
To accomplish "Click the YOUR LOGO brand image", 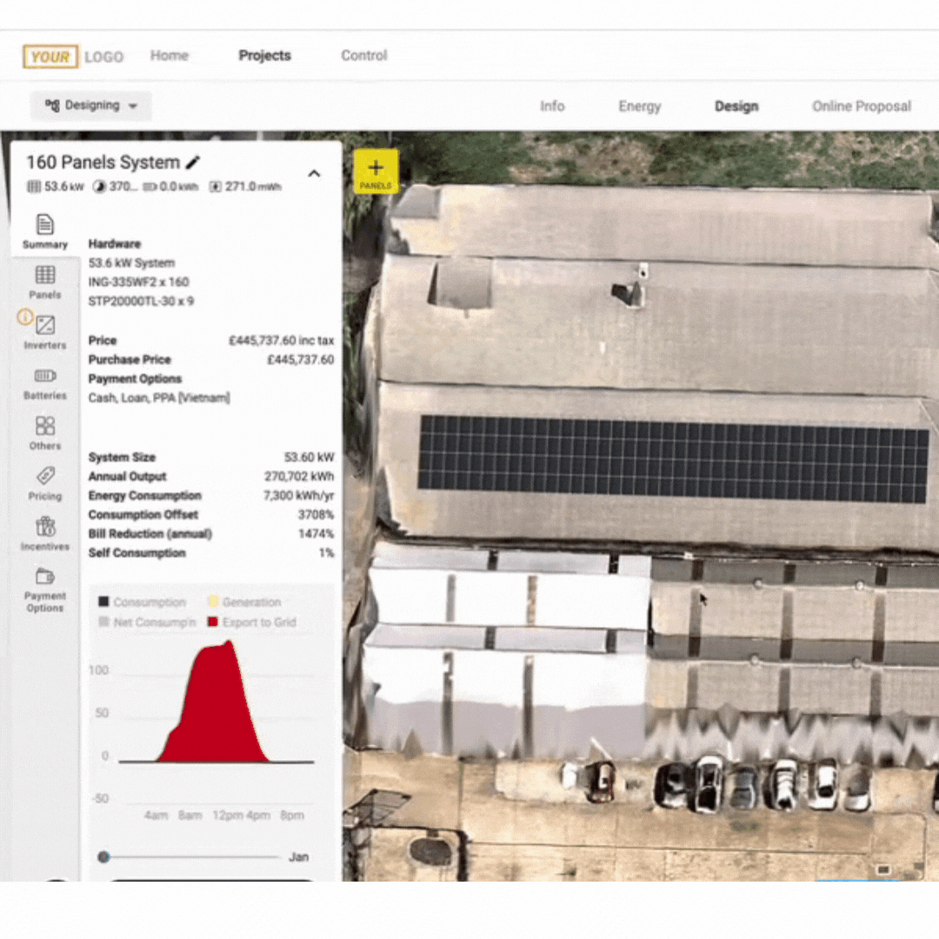I will coord(74,57).
